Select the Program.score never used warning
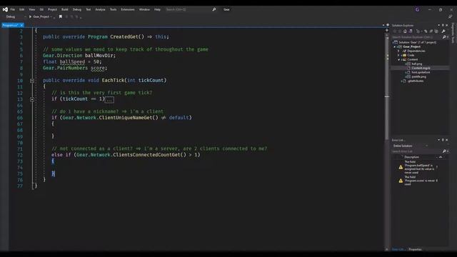 click(x=419, y=181)
